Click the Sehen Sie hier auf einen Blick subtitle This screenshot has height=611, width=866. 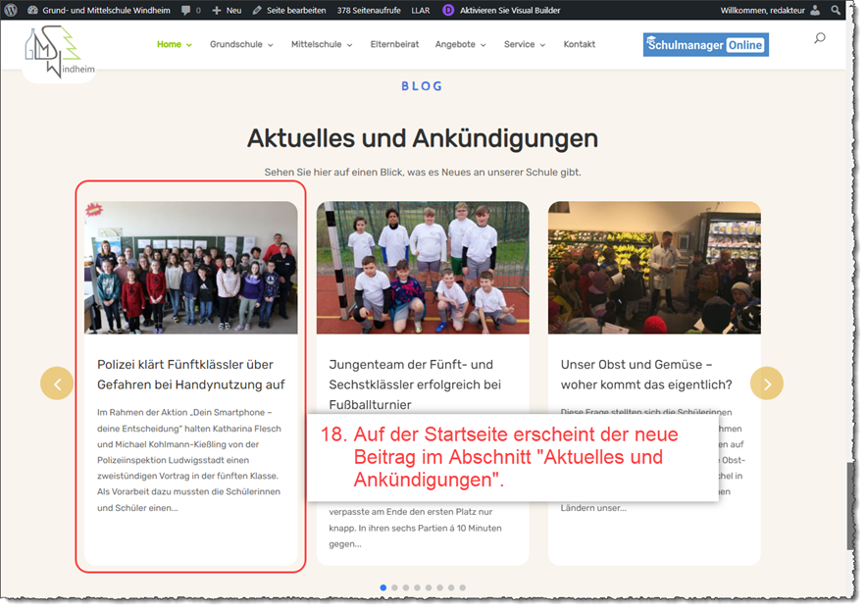tap(423, 173)
